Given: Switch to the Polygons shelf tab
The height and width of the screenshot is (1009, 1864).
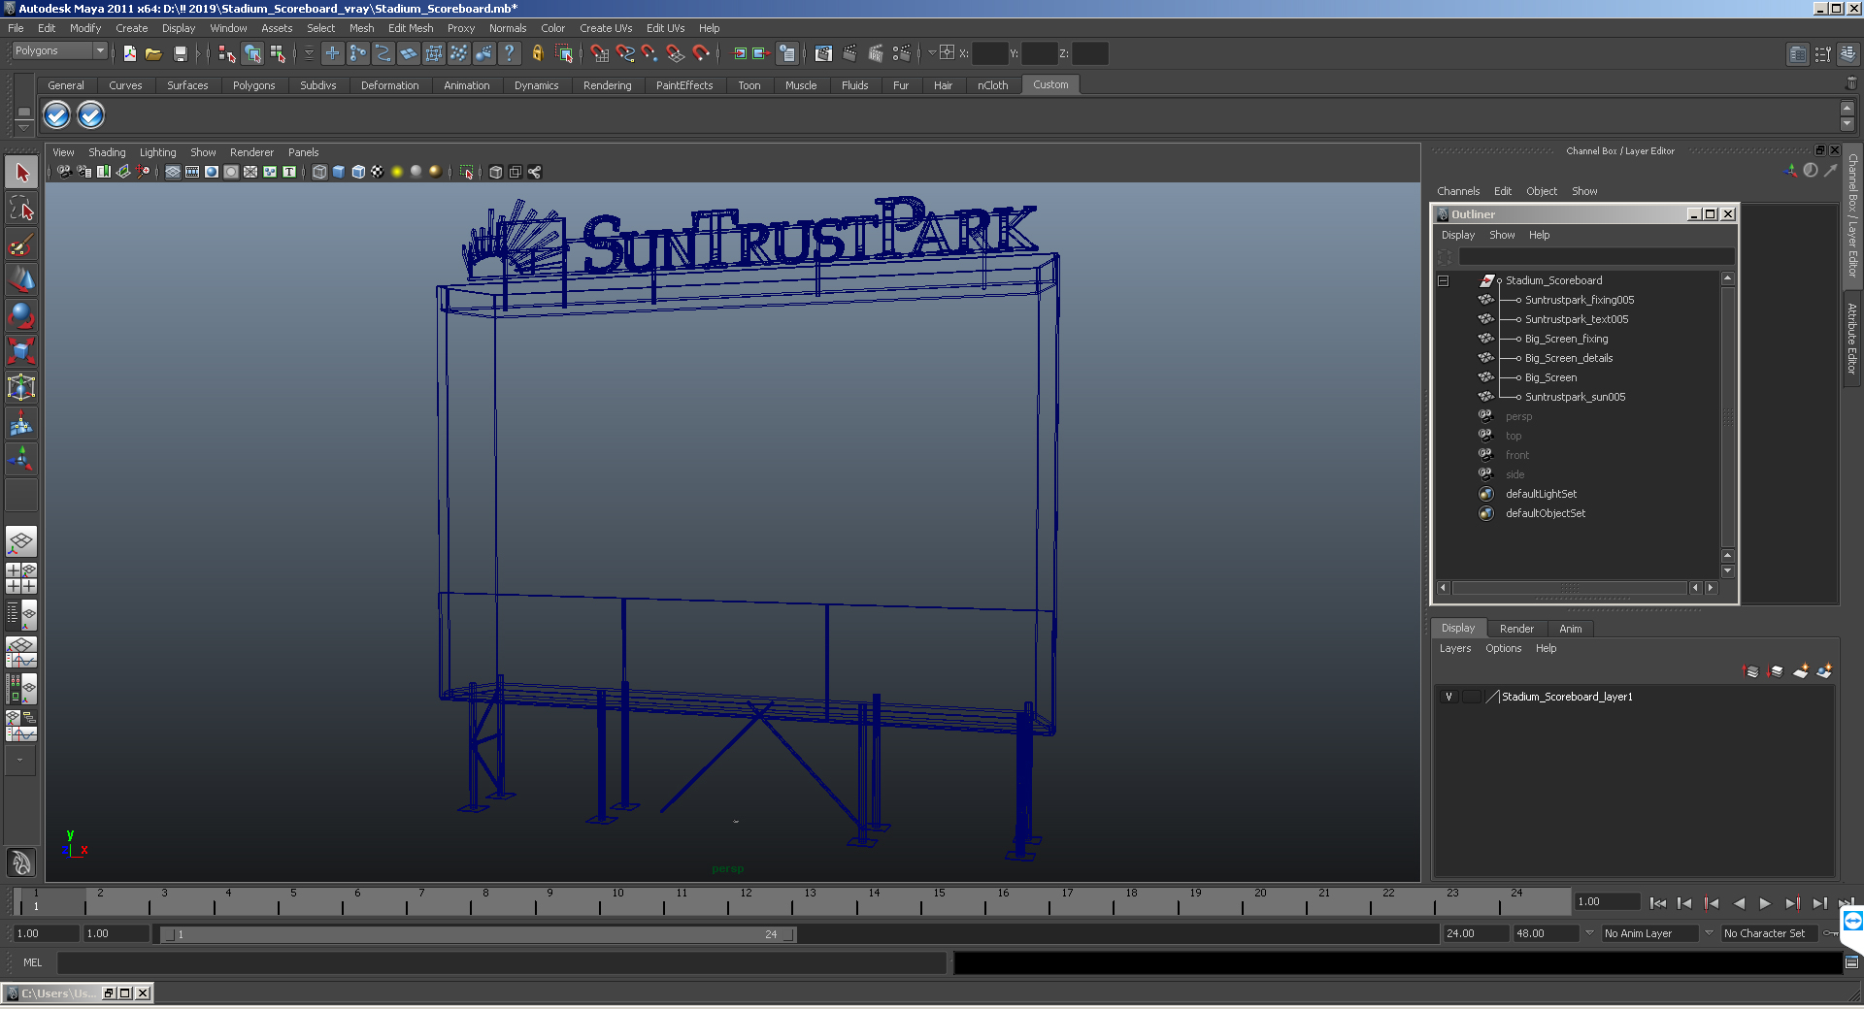Looking at the screenshot, I should 253,85.
